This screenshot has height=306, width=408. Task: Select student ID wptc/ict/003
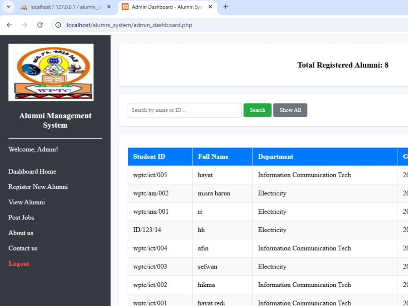pyautogui.click(x=150, y=267)
